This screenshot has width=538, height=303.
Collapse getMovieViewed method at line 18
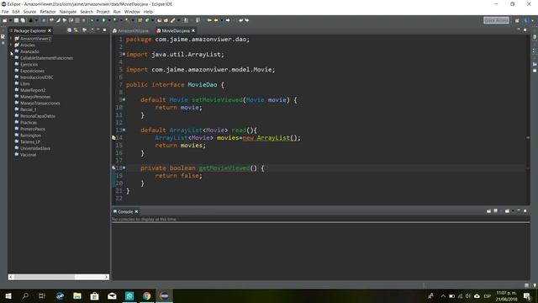124,167
